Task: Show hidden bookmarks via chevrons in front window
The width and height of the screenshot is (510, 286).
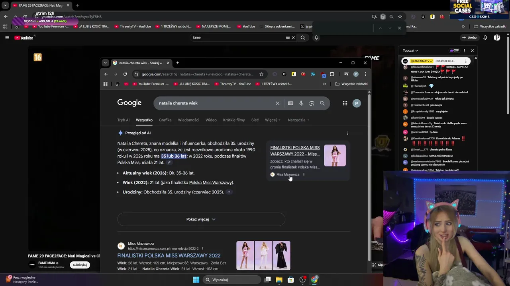Action: [x=324, y=84]
